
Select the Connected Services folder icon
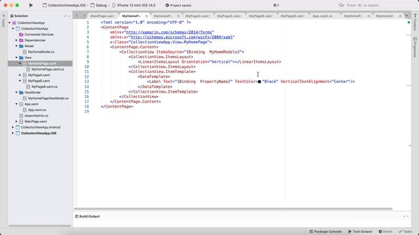(22, 35)
